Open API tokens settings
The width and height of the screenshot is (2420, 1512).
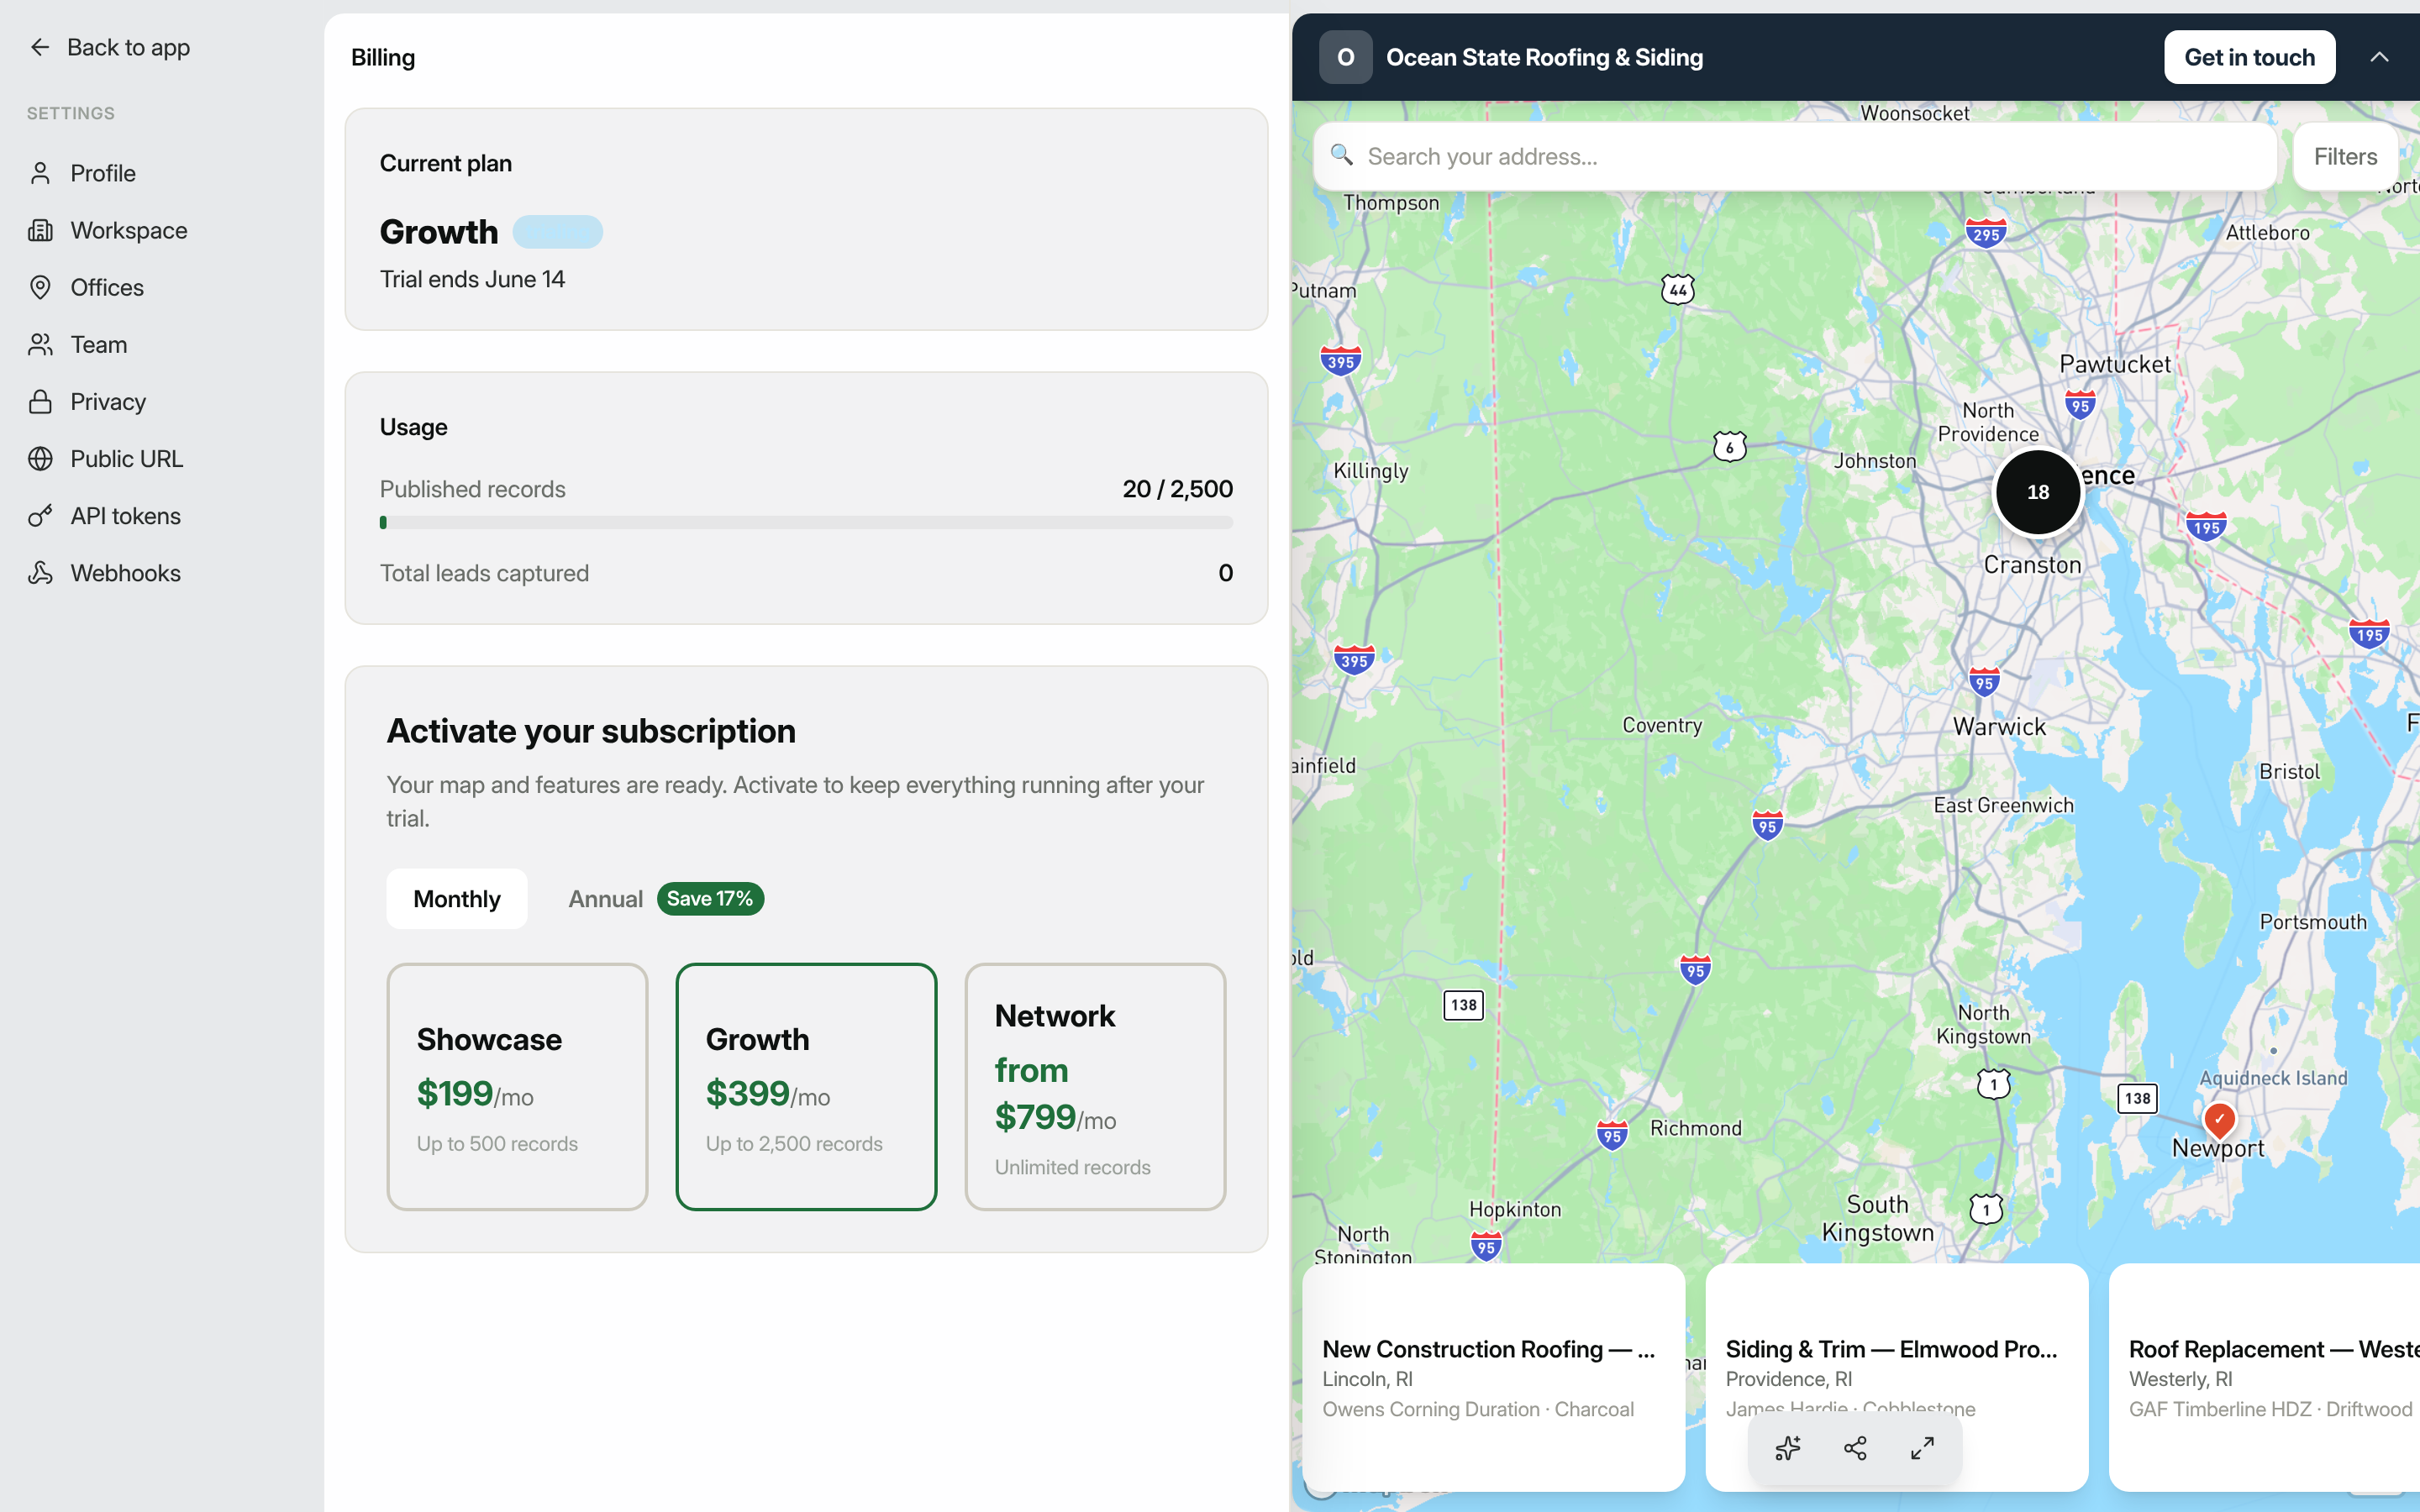[x=162, y=516]
